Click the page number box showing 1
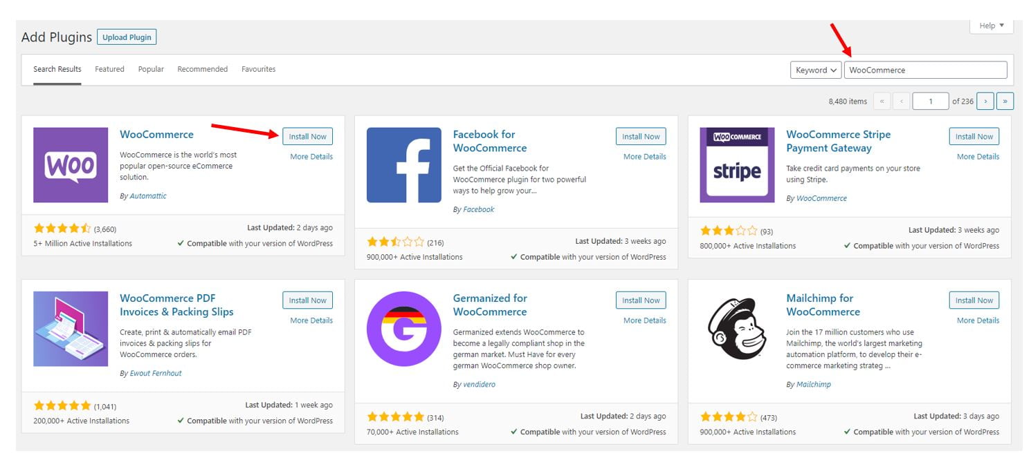 931,101
